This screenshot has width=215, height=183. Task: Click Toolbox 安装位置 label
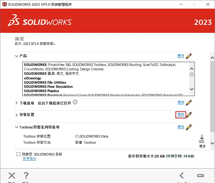(37, 136)
